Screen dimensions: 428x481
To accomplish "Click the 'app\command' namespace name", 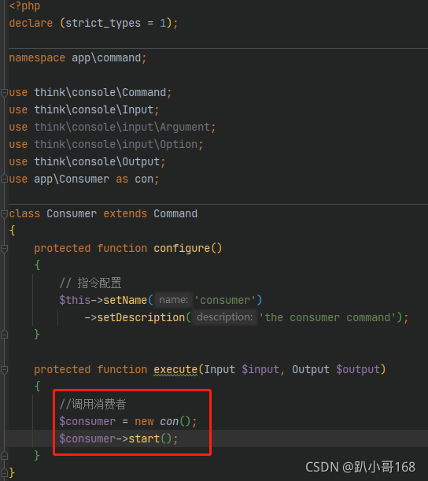I will point(106,58).
